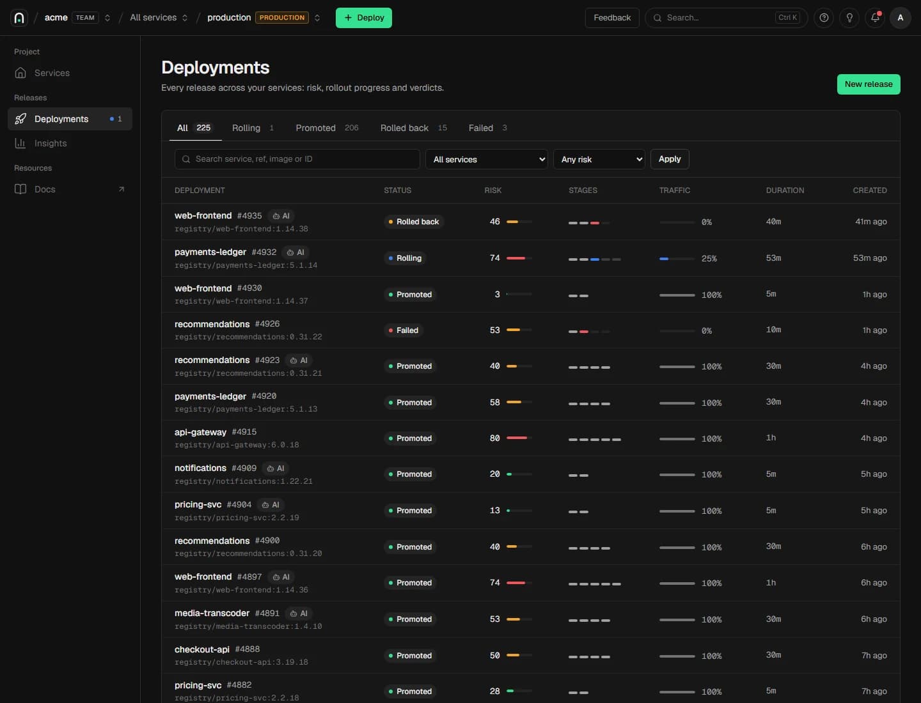Click the Insights chart icon

(20, 143)
